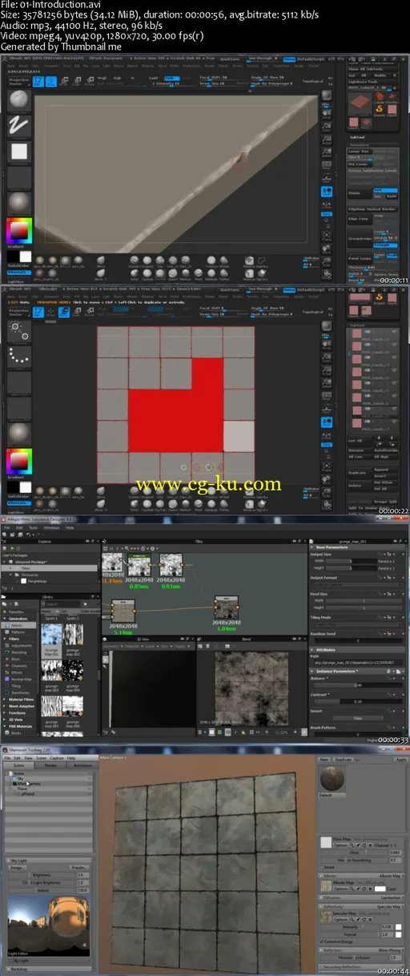Adjust the Specular Intensity slider in Marmoset
The image size is (410, 976).
pyautogui.click(x=350, y=927)
